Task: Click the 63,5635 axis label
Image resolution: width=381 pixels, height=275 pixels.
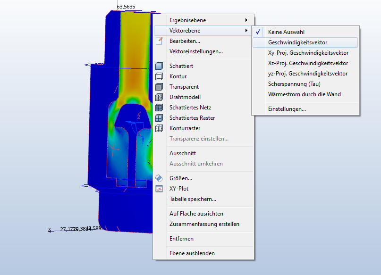Action: pyautogui.click(x=126, y=7)
